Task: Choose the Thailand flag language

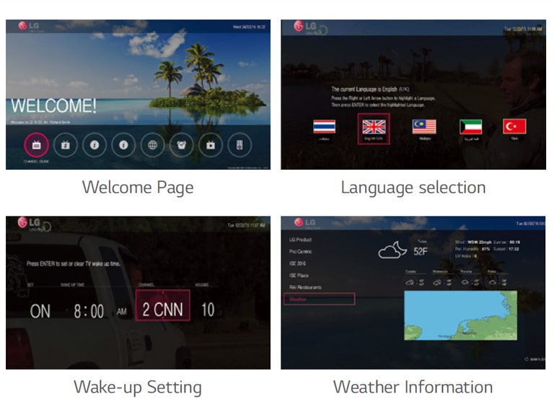Action: point(325,127)
